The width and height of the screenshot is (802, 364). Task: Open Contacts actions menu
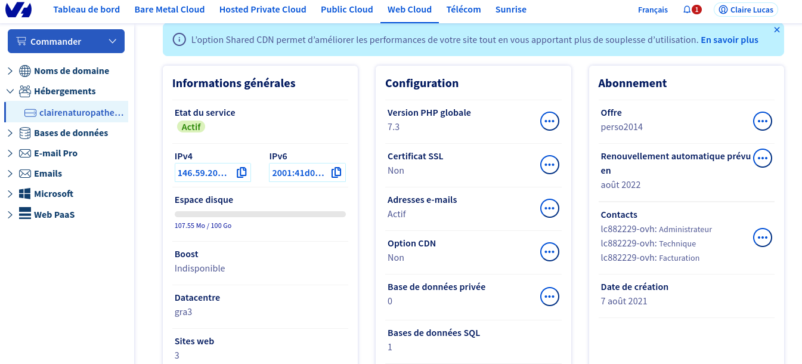pos(762,237)
